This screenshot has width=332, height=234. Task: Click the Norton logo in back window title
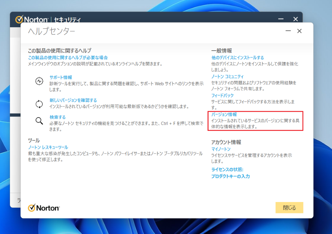pos(32,19)
